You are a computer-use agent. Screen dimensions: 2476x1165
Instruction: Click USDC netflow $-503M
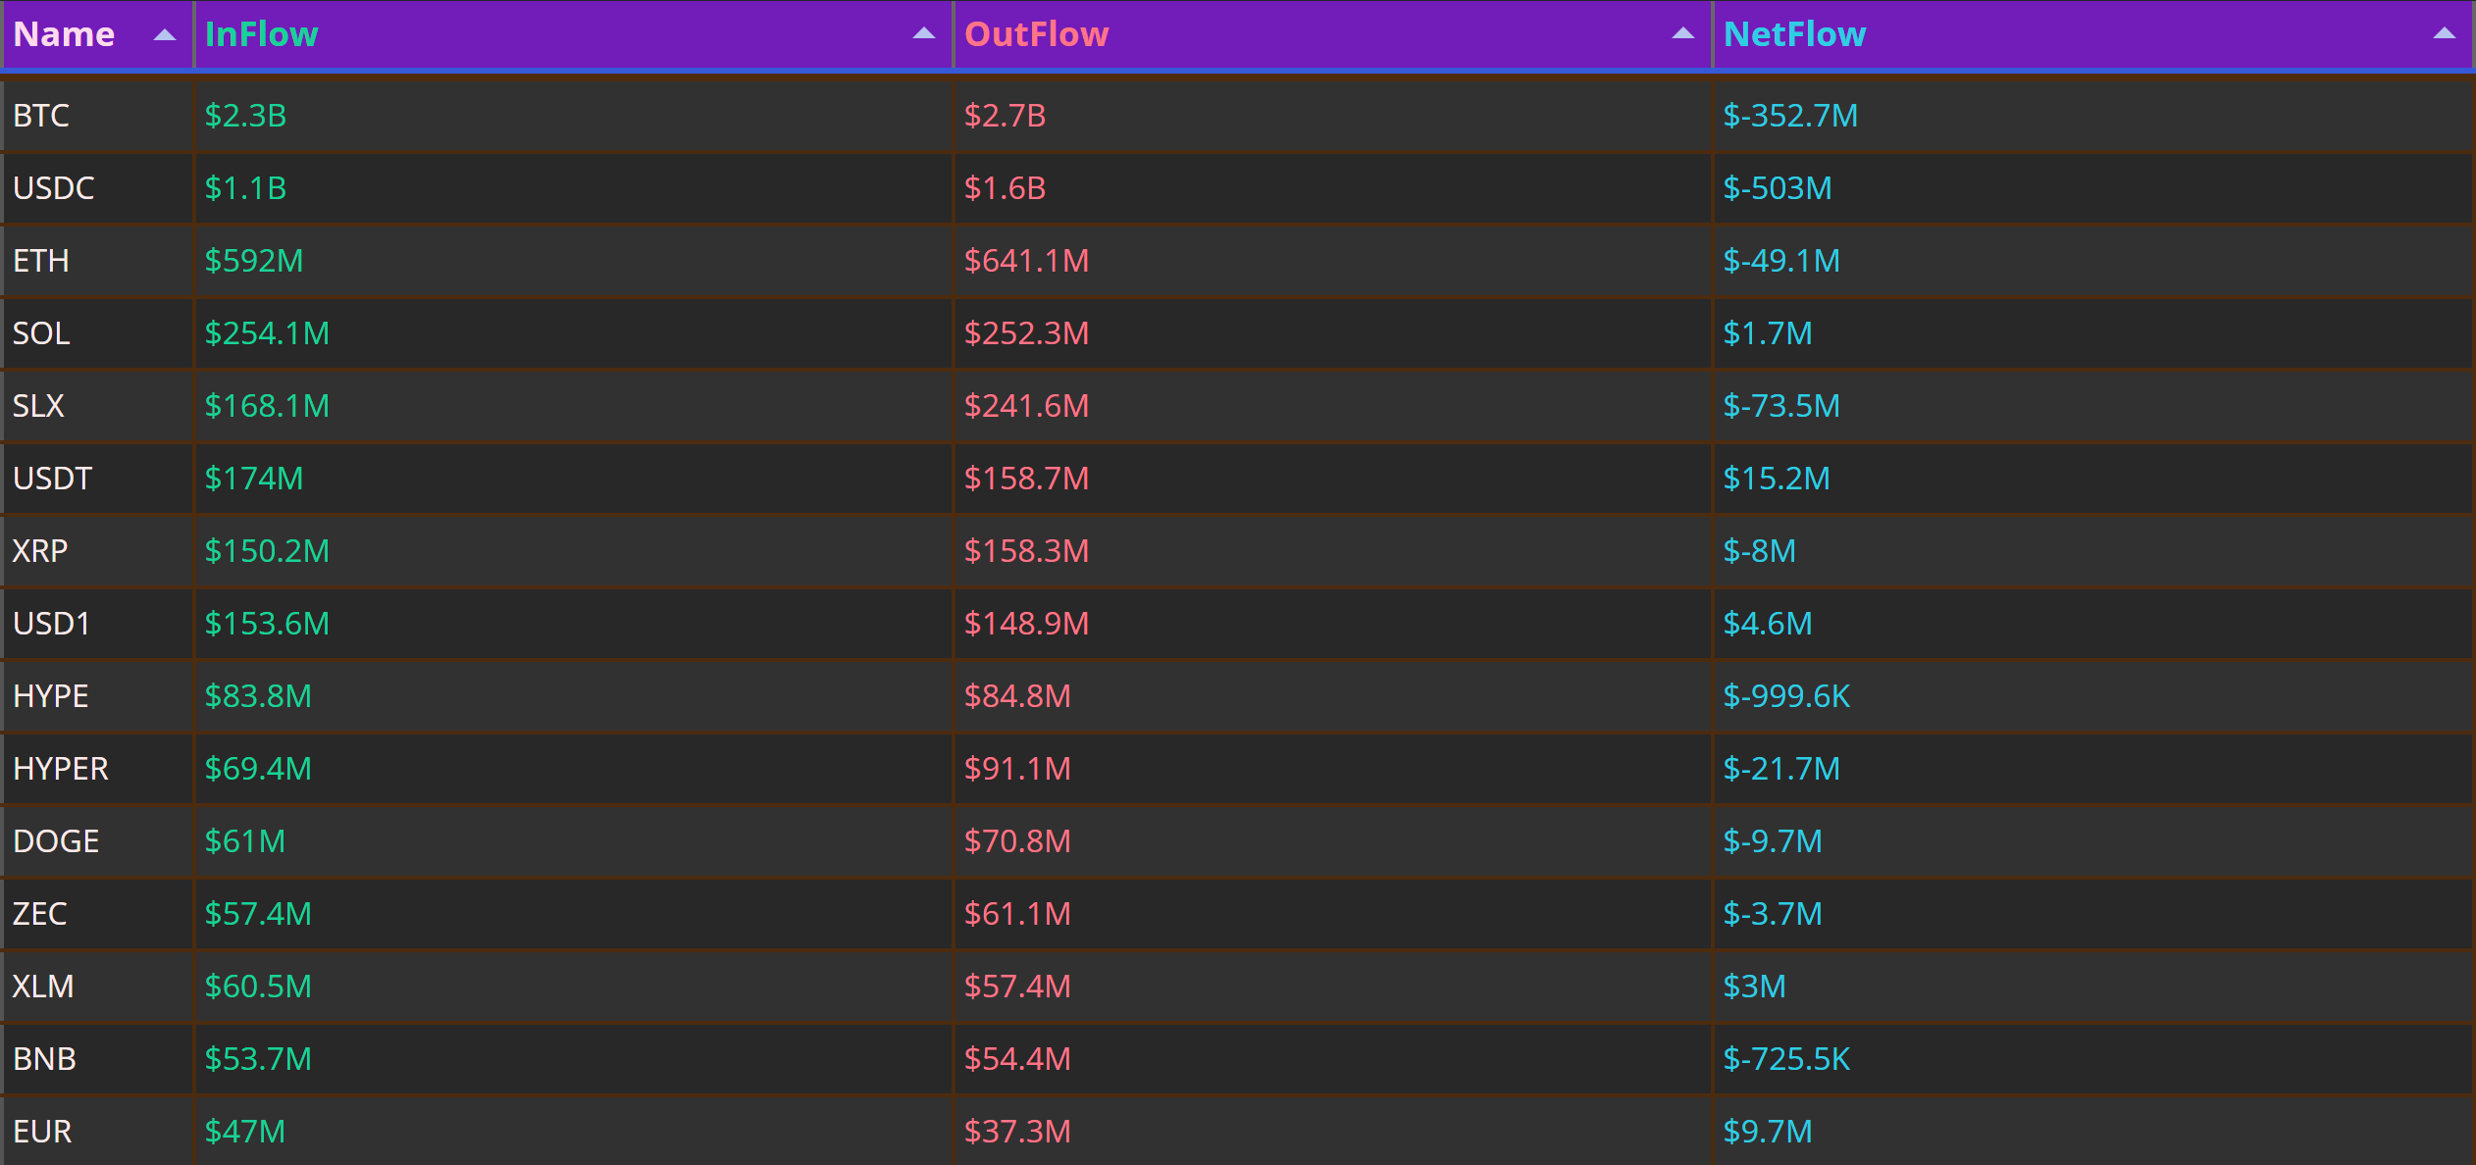1778,188
